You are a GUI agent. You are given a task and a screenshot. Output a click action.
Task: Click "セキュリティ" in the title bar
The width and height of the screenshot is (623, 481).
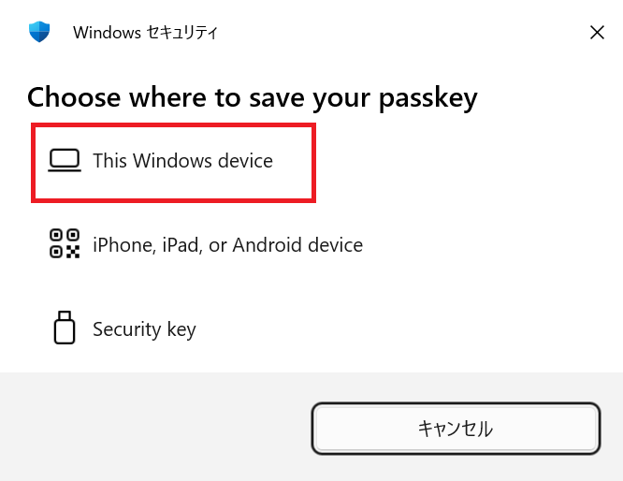[182, 33]
